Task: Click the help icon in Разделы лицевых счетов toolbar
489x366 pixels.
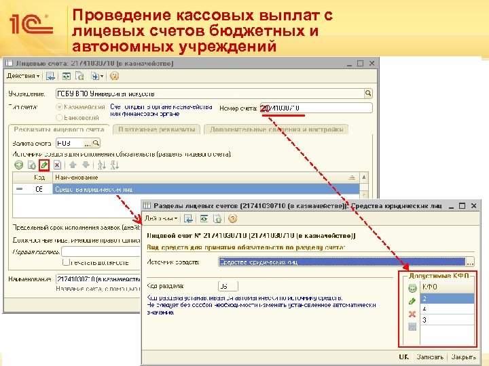Action: (232, 218)
